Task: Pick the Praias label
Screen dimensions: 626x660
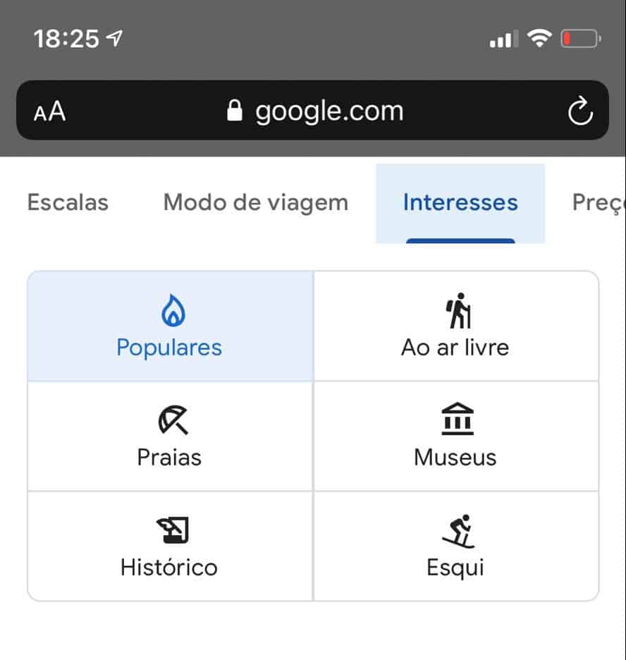Action: [169, 458]
